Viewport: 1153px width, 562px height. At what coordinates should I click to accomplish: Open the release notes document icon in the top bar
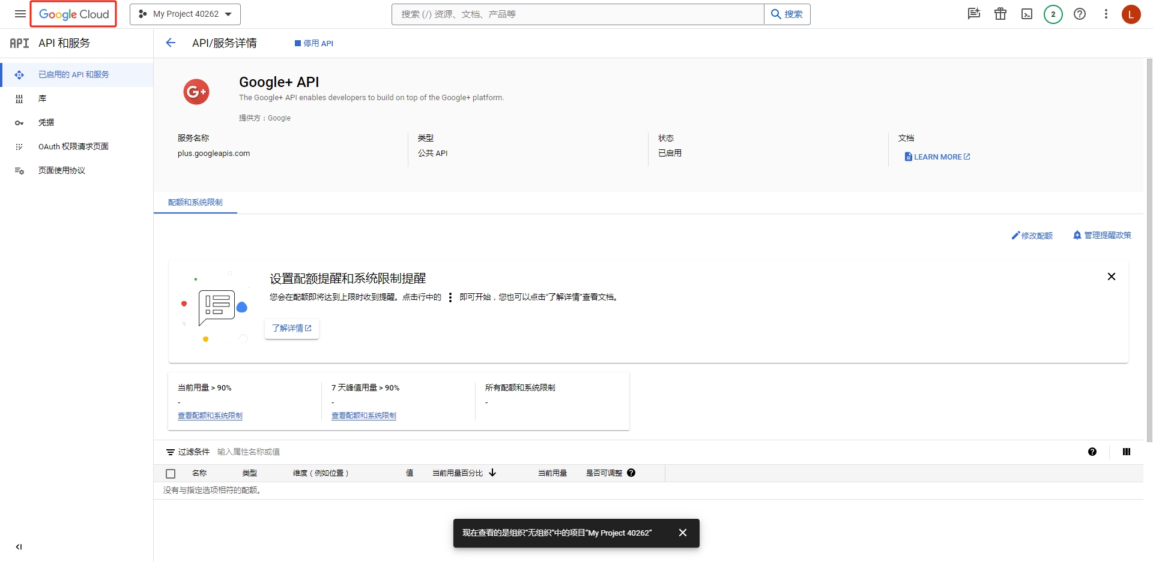pyautogui.click(x=974, y=14)
